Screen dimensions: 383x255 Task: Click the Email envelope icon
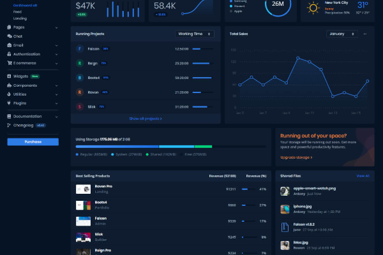coord(9,45)
